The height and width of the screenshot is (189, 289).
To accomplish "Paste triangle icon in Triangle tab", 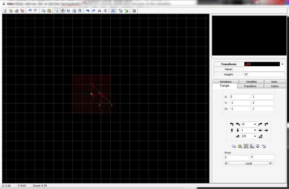I will point(240,146).
